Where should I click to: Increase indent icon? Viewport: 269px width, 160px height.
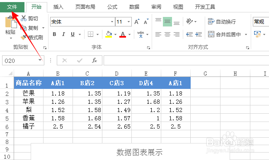[199, 34]
